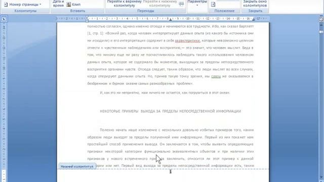The width and height of the screenshot is (324, 182).
Task: Click the right indent marker on ruler
Action: pos(254,20)
